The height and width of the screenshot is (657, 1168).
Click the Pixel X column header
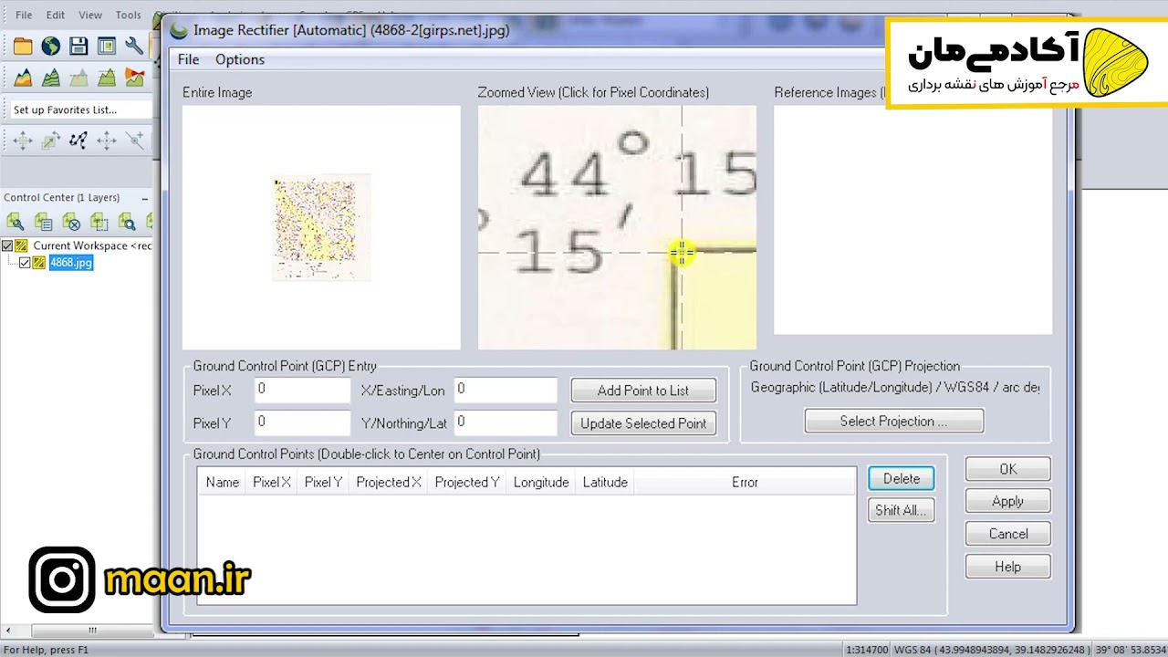click(272, 483)
